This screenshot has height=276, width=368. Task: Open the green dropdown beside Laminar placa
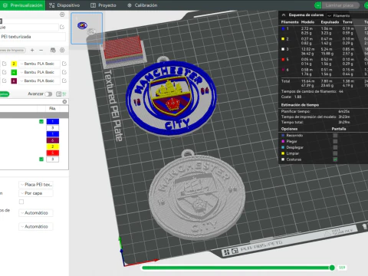(x=317, y=5)
